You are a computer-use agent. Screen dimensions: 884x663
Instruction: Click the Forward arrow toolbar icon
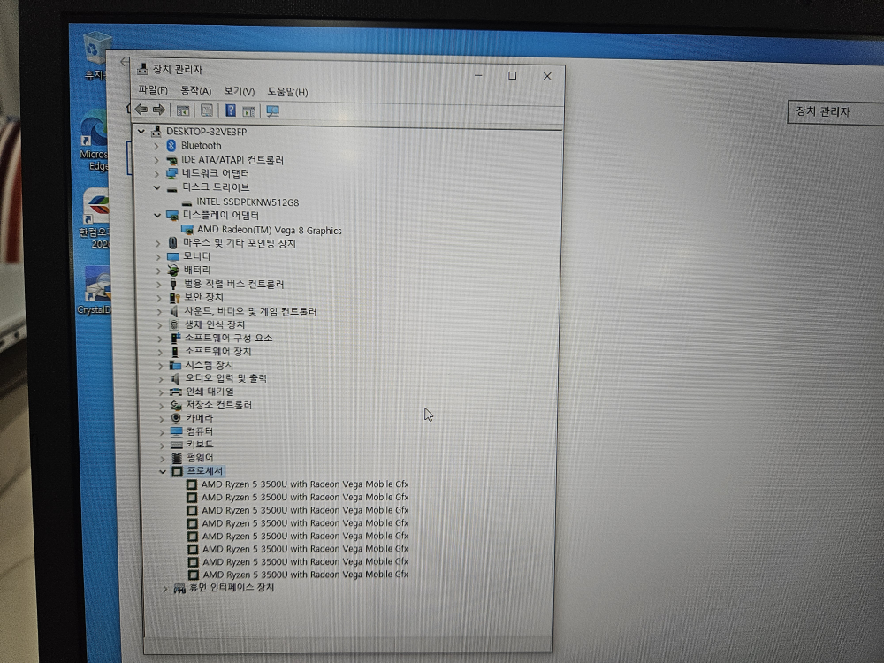point(159,110)
